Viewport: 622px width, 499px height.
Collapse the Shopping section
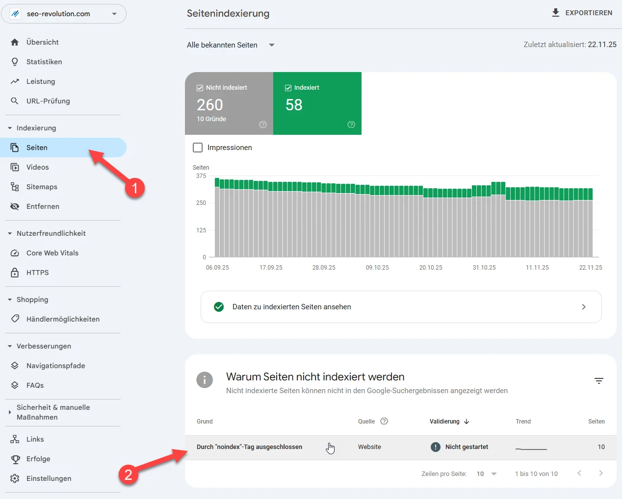tap(9, 299)
